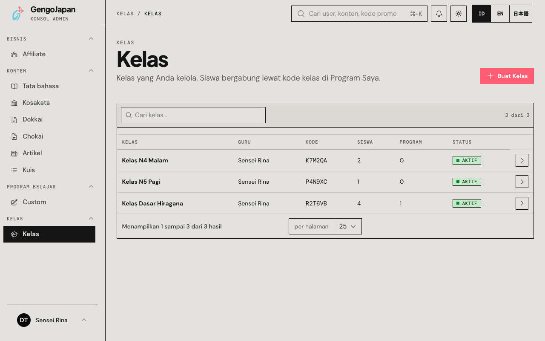Go to Kosakata in the sidebar
The height and width of the screenshot is (341, 545).
pyautogui.click(x=49, y=103)
